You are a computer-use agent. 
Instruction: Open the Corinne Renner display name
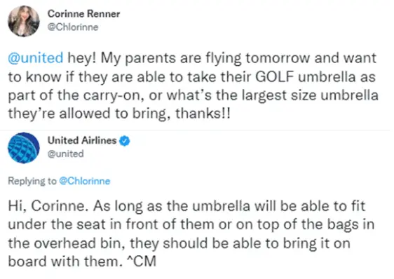click(x=83, y=14)
